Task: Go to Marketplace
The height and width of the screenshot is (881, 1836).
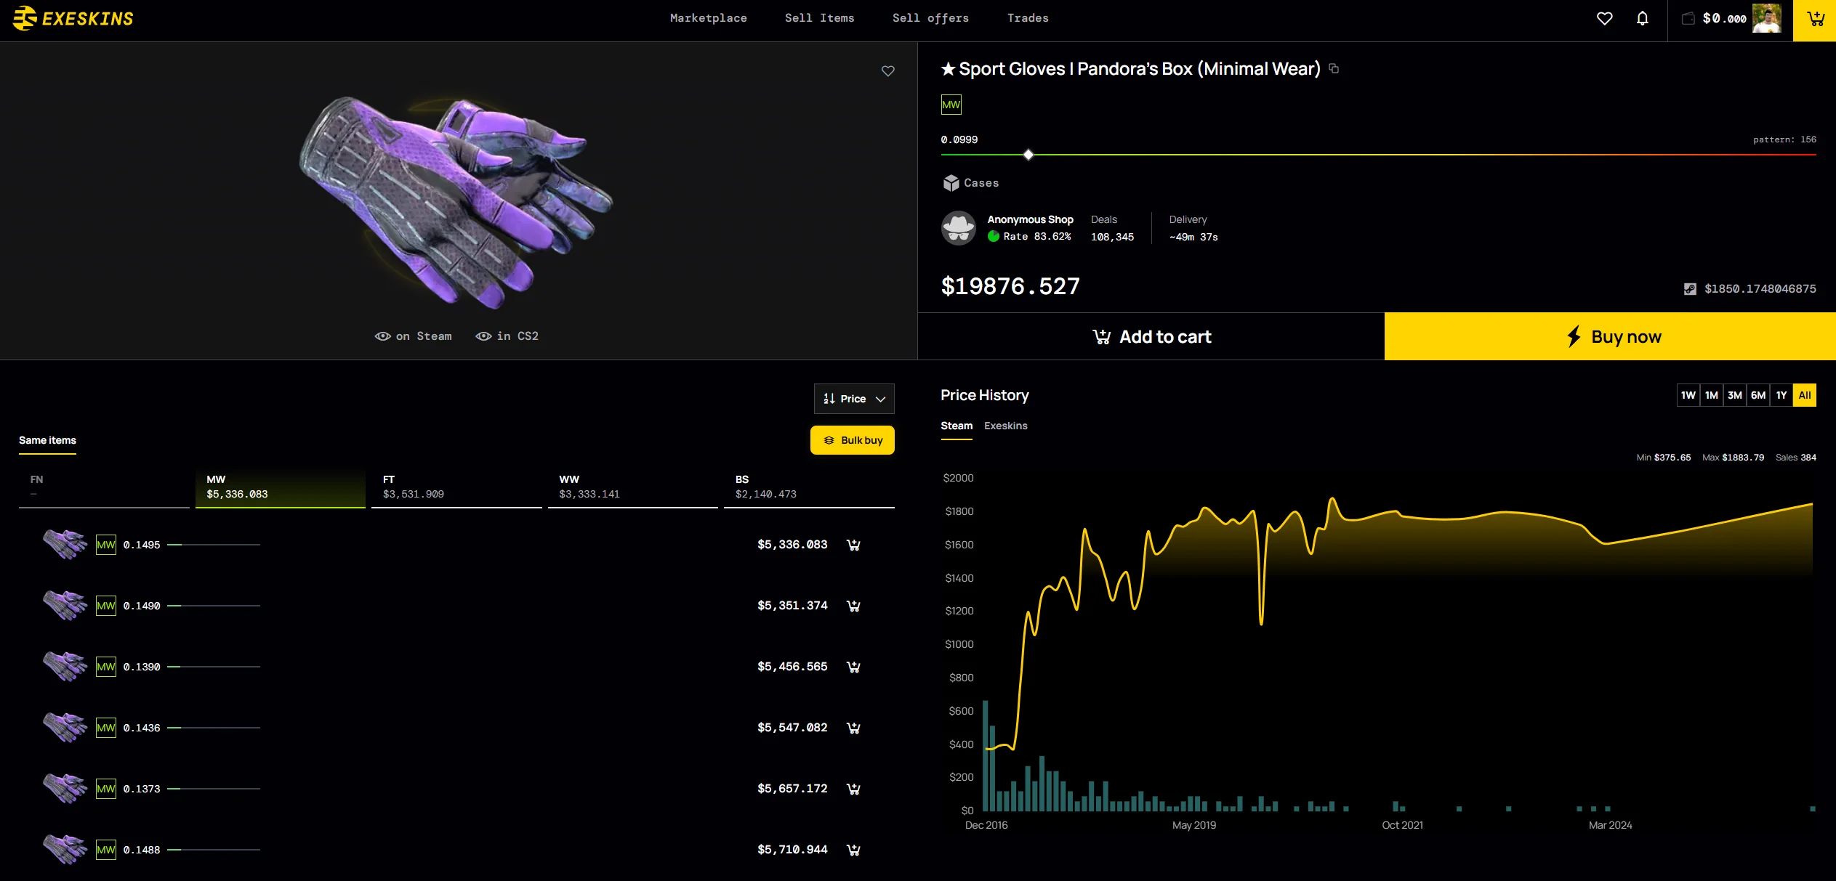Action: tap(708, 18)
